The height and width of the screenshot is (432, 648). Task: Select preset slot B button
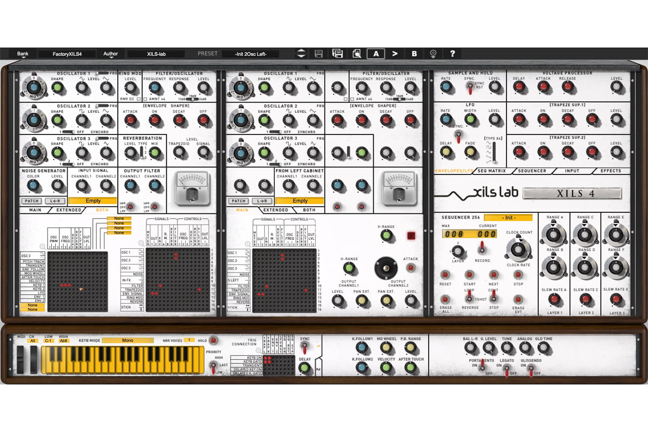[x=414, y=53]
